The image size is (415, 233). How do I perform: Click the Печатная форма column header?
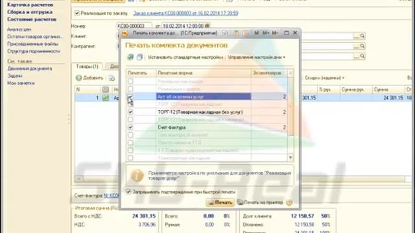[203, 73]
